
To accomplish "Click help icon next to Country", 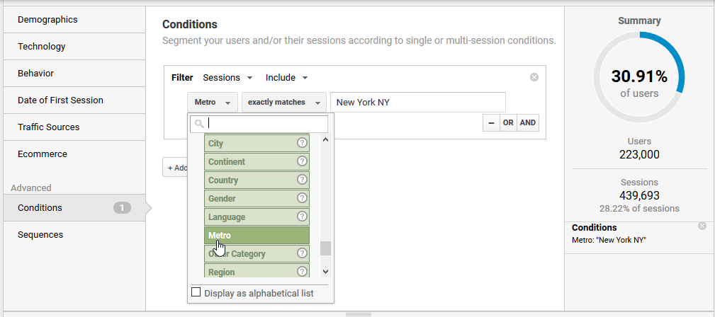I will [302, 180].
